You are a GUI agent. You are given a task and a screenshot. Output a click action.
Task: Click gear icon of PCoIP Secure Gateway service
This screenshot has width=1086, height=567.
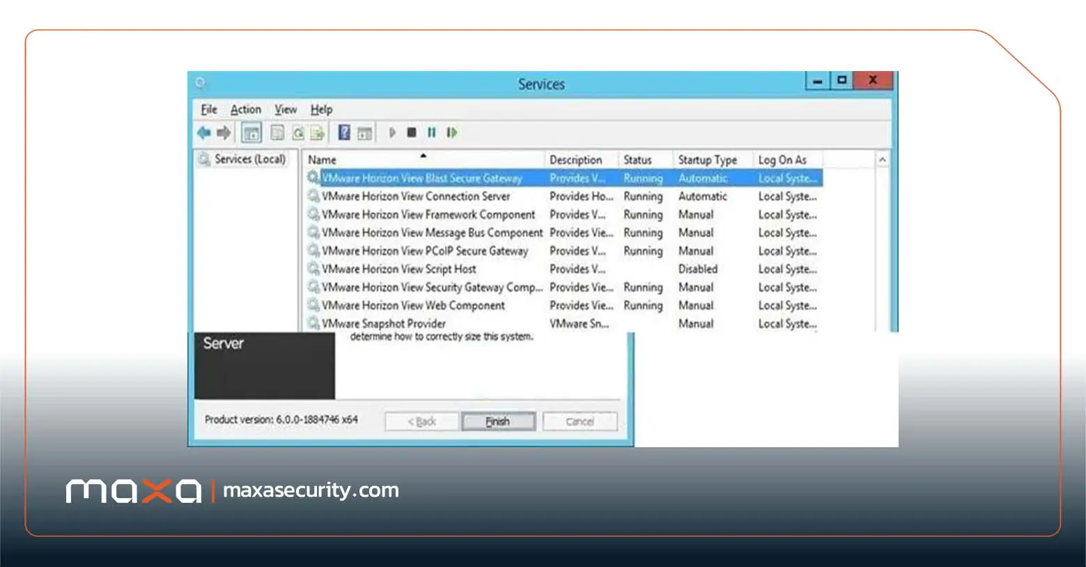tap(313, 250)
